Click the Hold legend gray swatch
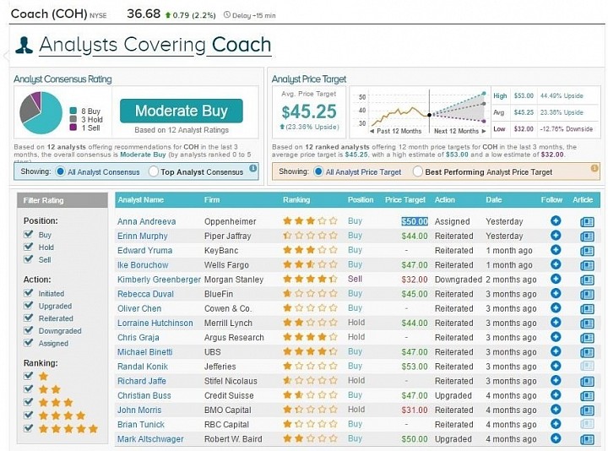This screenshot has width=608, height=451. pos(73,119)
